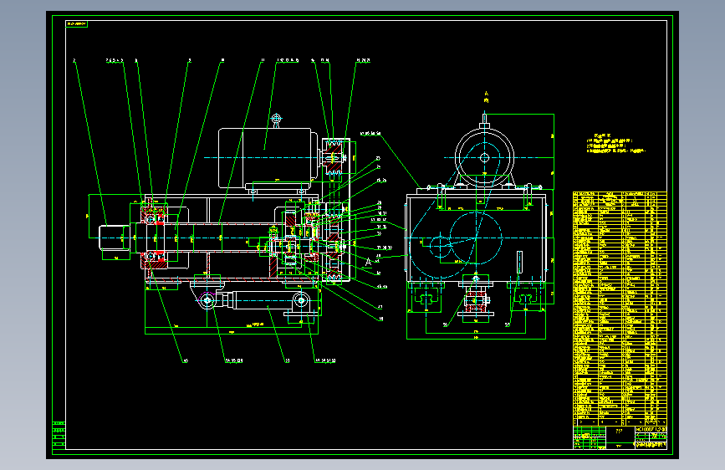Click the lifting eye atop the motor
725x470 pixels.
[277, 120]
